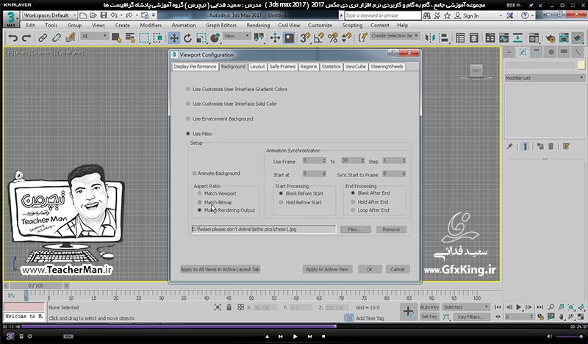Select Use Files radio option
This screenshot has width=588, height=344.
tap(188, 134)
